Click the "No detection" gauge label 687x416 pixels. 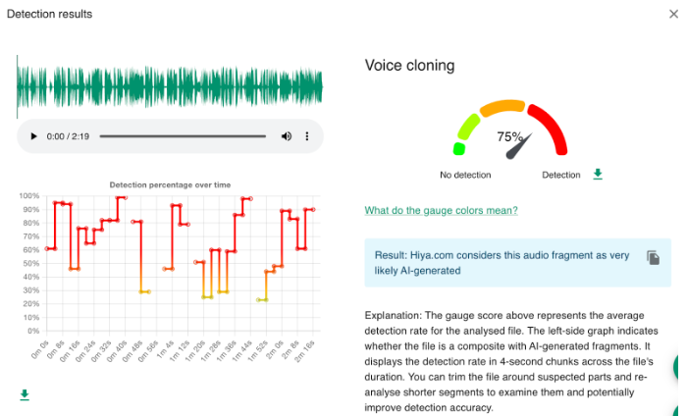coord(465,176)
